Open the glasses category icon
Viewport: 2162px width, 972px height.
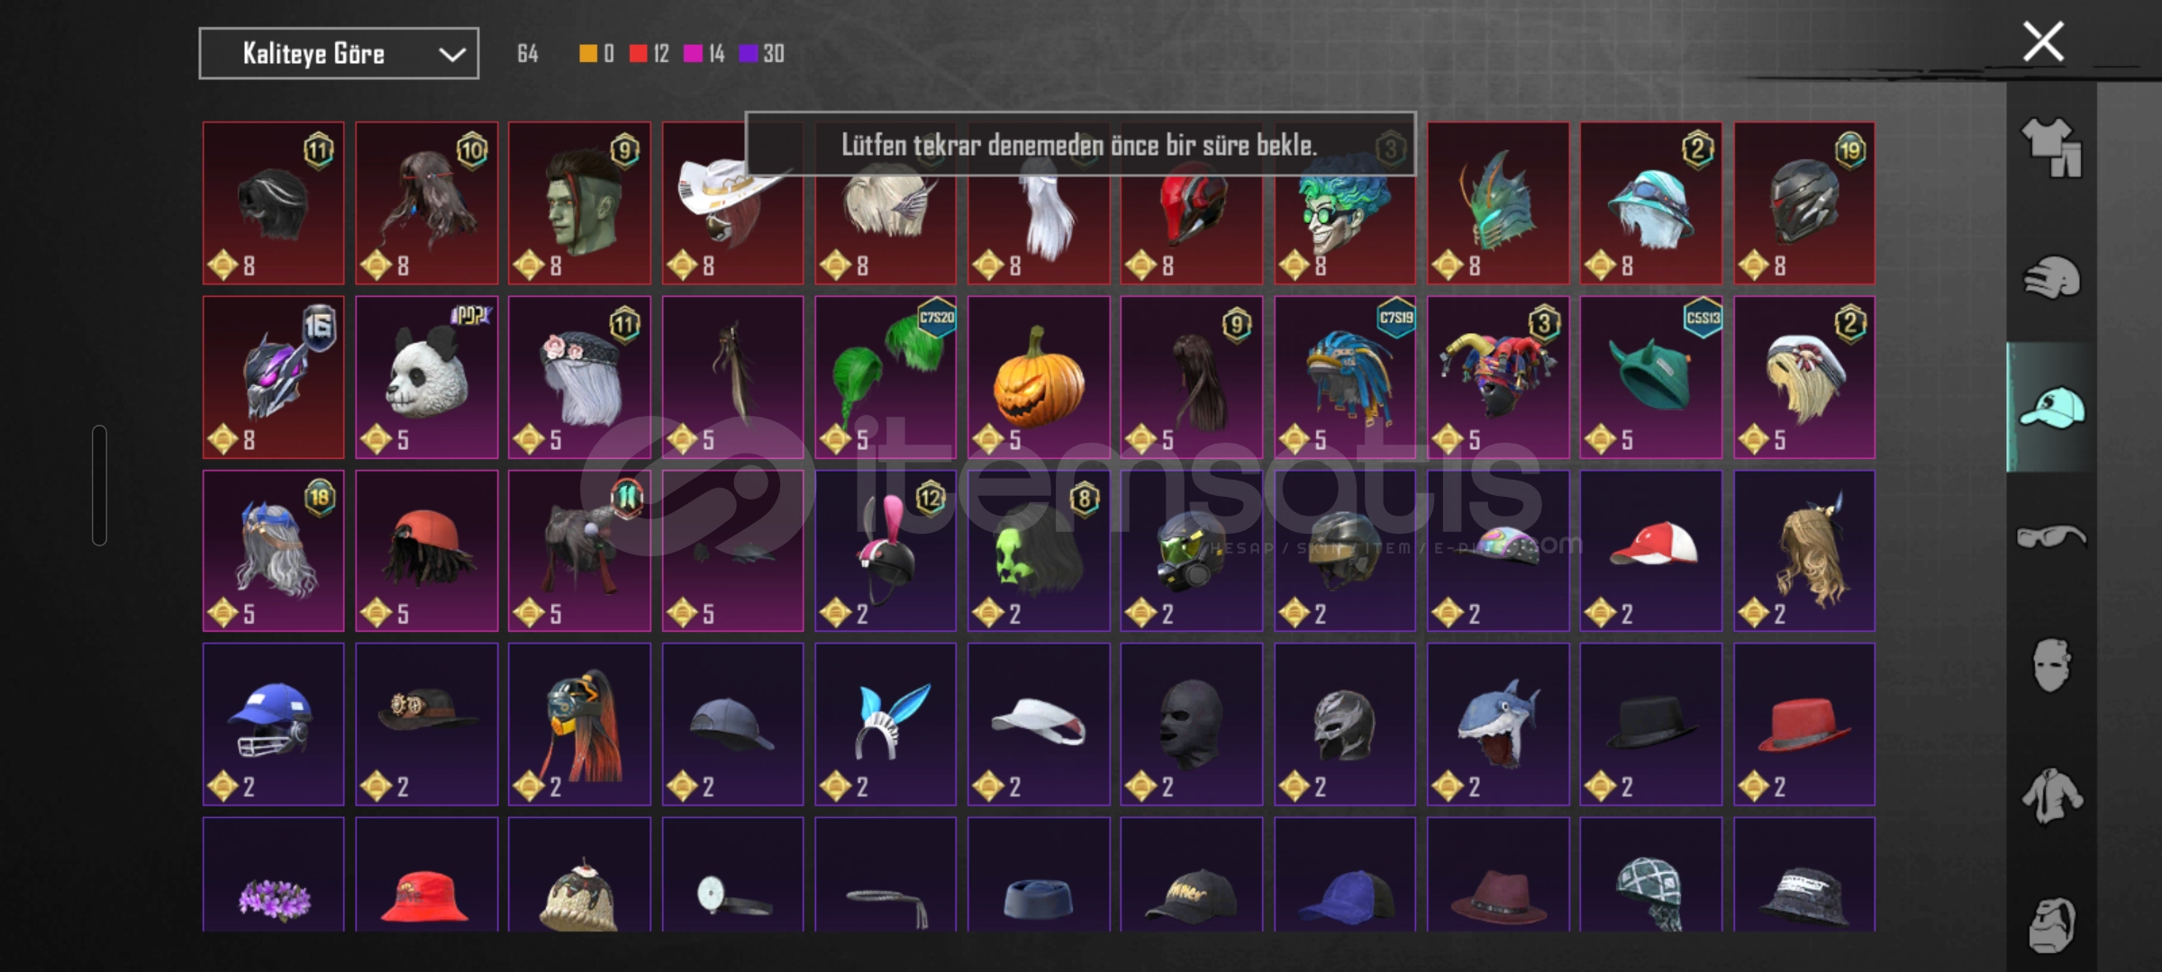click(2051, 537)
